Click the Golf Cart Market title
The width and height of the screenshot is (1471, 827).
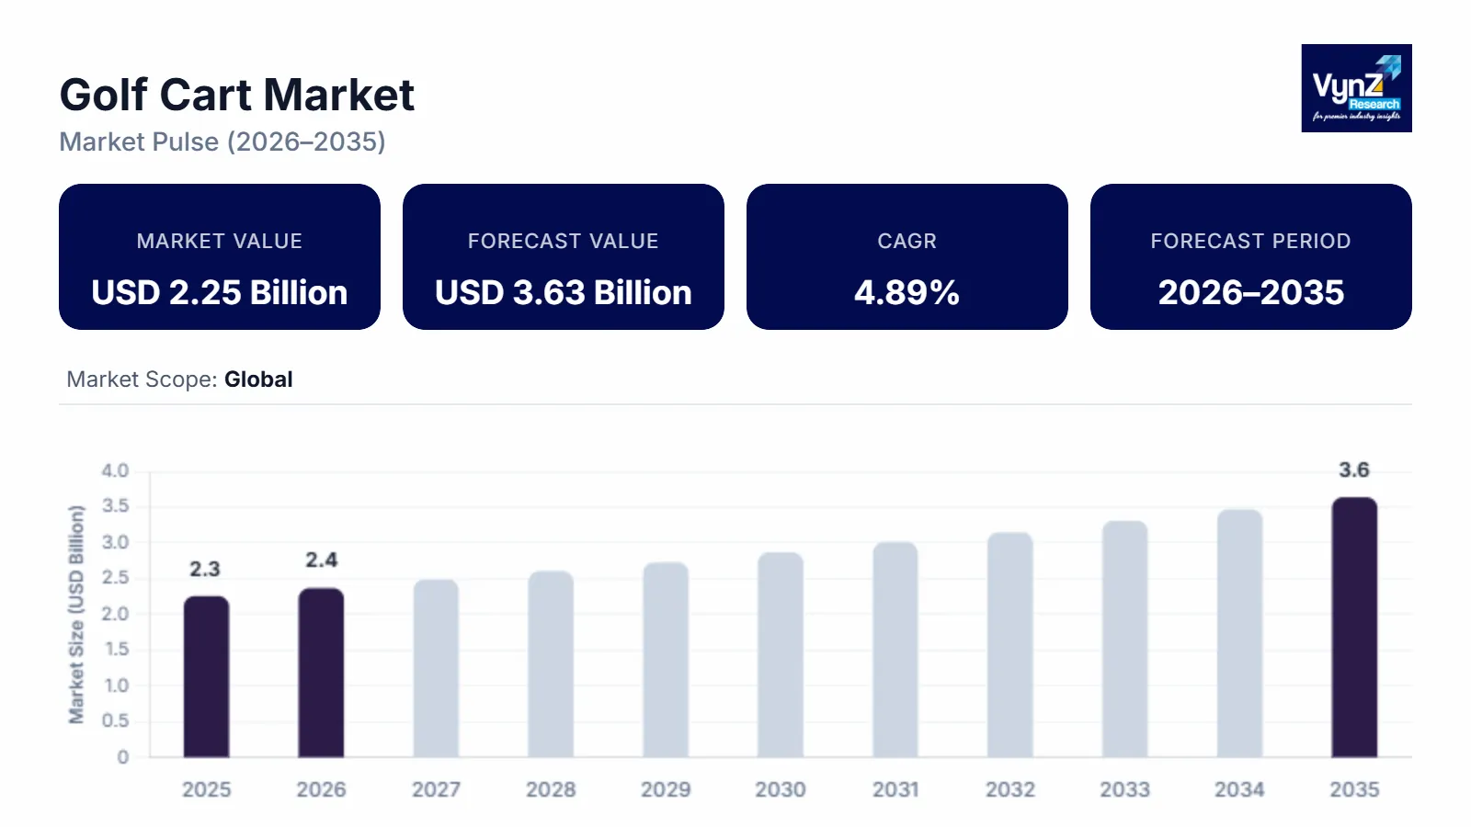tap(237, 96)
